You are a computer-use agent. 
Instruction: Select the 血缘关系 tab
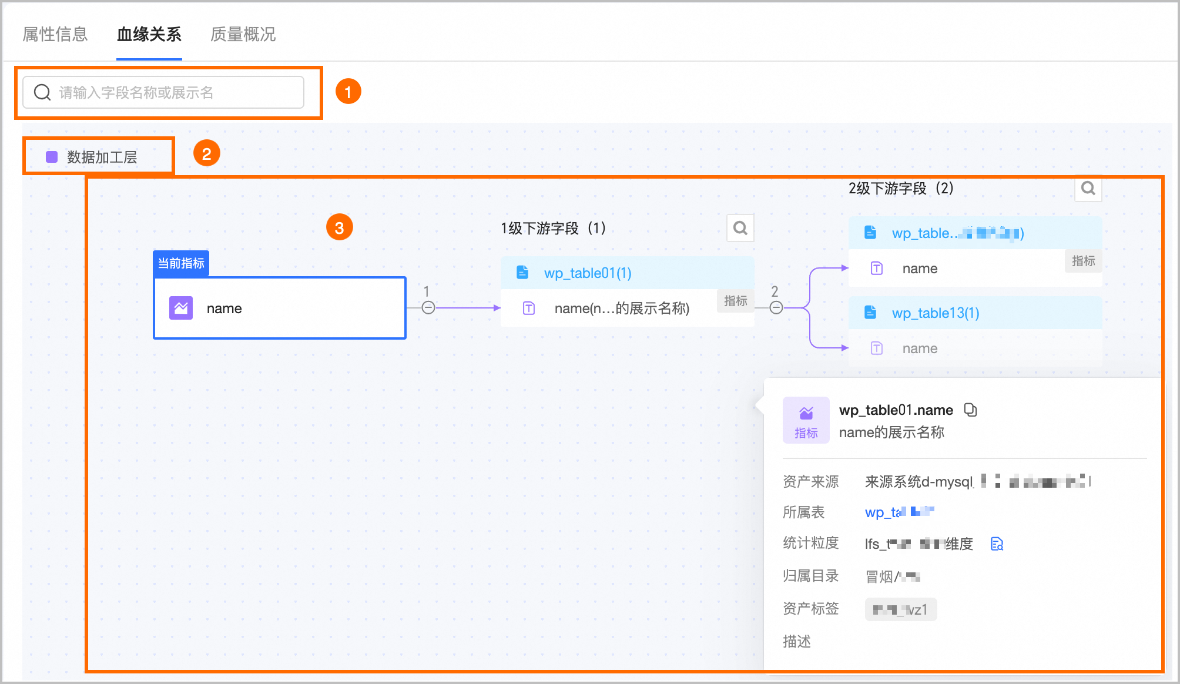point(149,34)
